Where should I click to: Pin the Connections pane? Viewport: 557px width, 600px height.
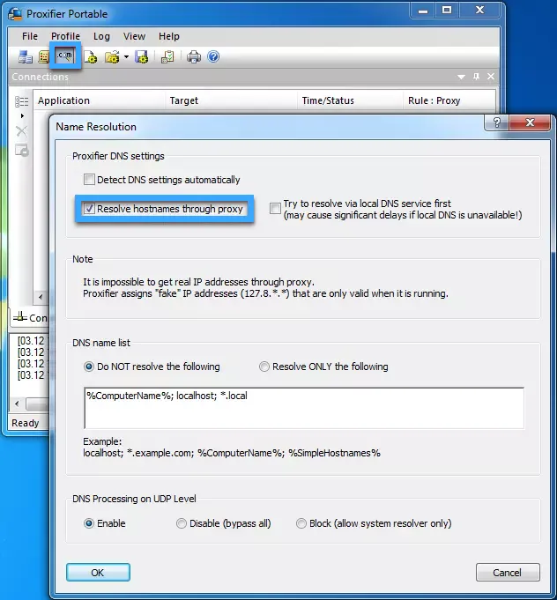(x=476, y=77)
